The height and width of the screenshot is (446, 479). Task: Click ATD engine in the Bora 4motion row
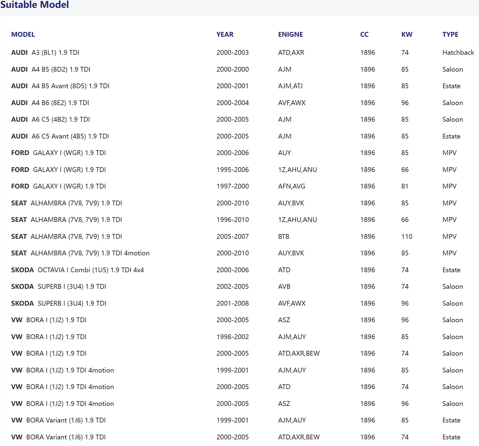[284, 387]
